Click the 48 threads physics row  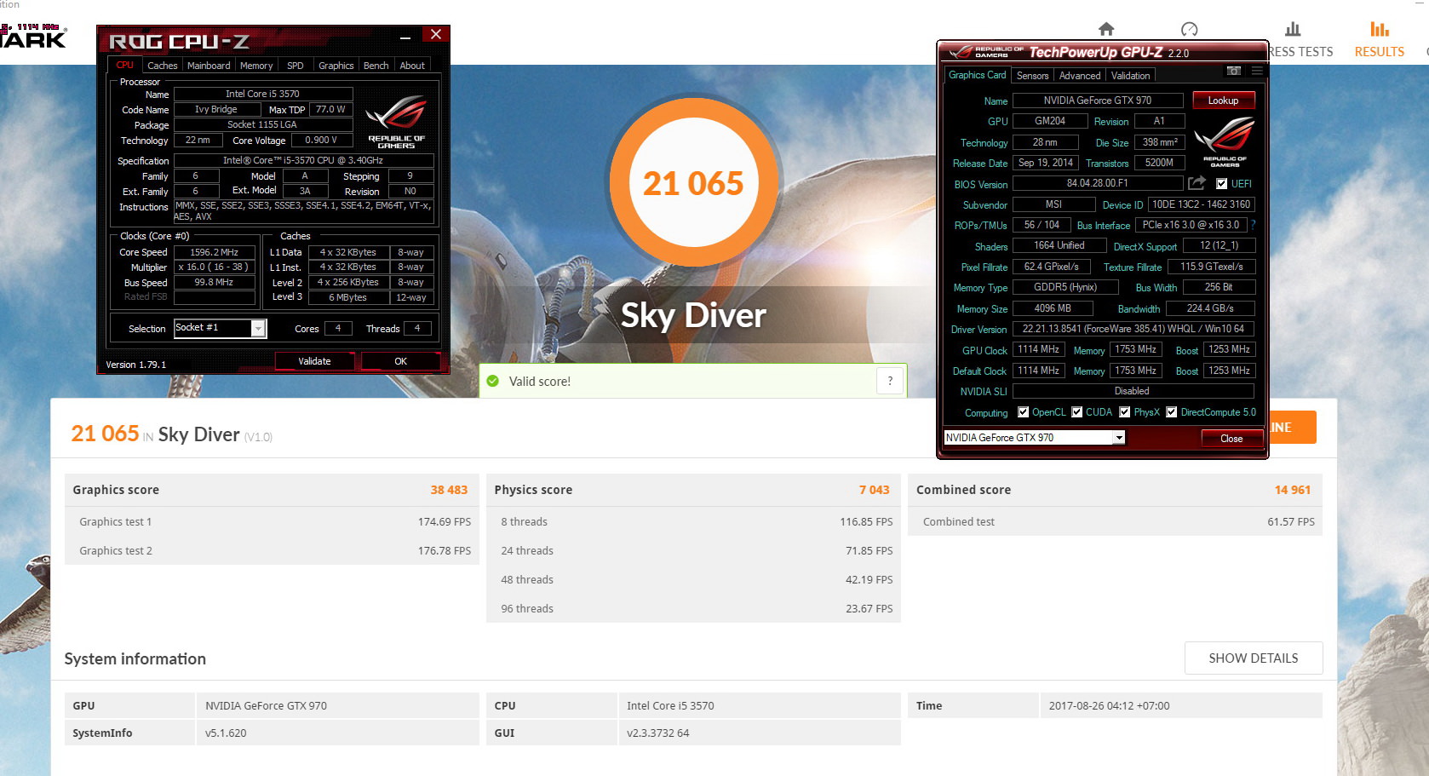click(694, 579)
